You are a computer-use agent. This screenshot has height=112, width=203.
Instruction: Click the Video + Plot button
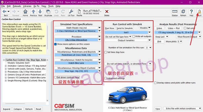174,28
